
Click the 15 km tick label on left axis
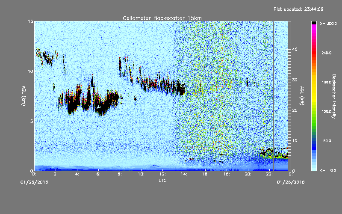30,21
